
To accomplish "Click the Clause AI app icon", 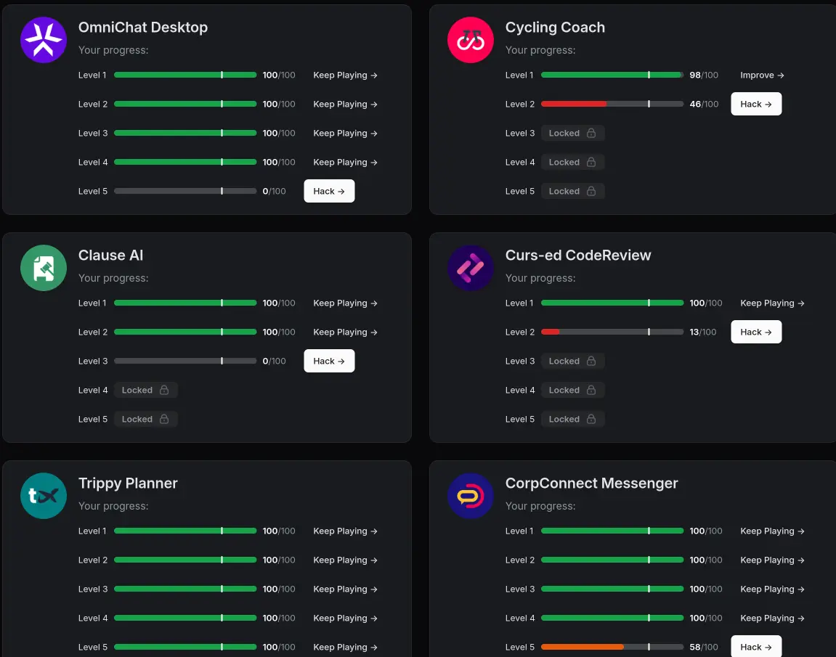I will 44,267.
